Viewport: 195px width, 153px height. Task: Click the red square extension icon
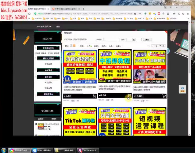pyautogui.click(x=159, y=13)
